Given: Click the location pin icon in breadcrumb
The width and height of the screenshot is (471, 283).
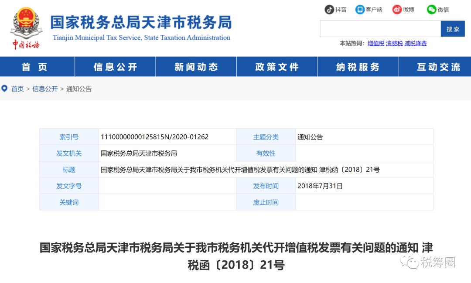Looking at the screenshot, I should click(x=4, y=89).
